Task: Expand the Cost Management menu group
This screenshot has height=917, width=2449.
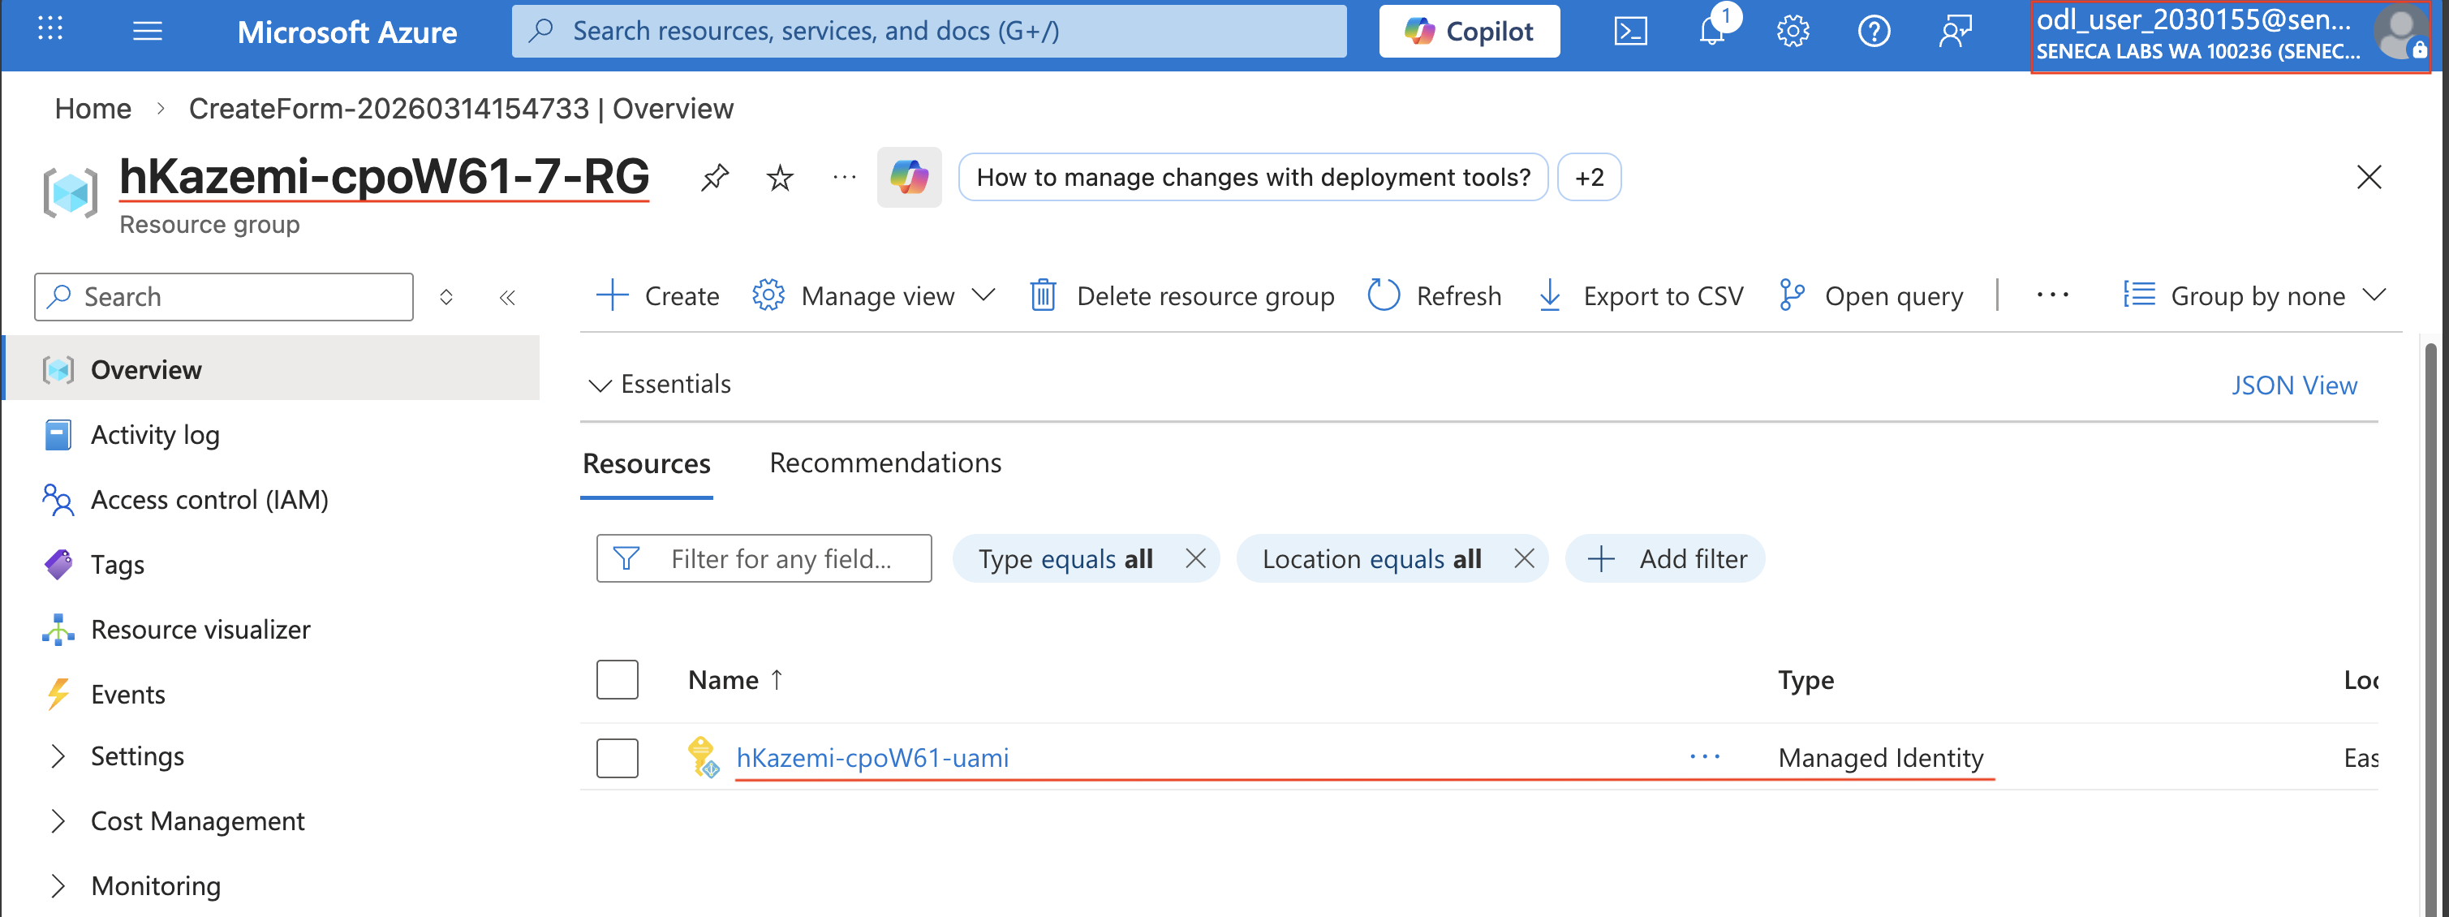Action: tap(58, 821)
